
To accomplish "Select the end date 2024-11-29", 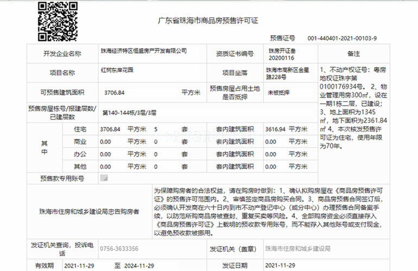I will 139,266.
